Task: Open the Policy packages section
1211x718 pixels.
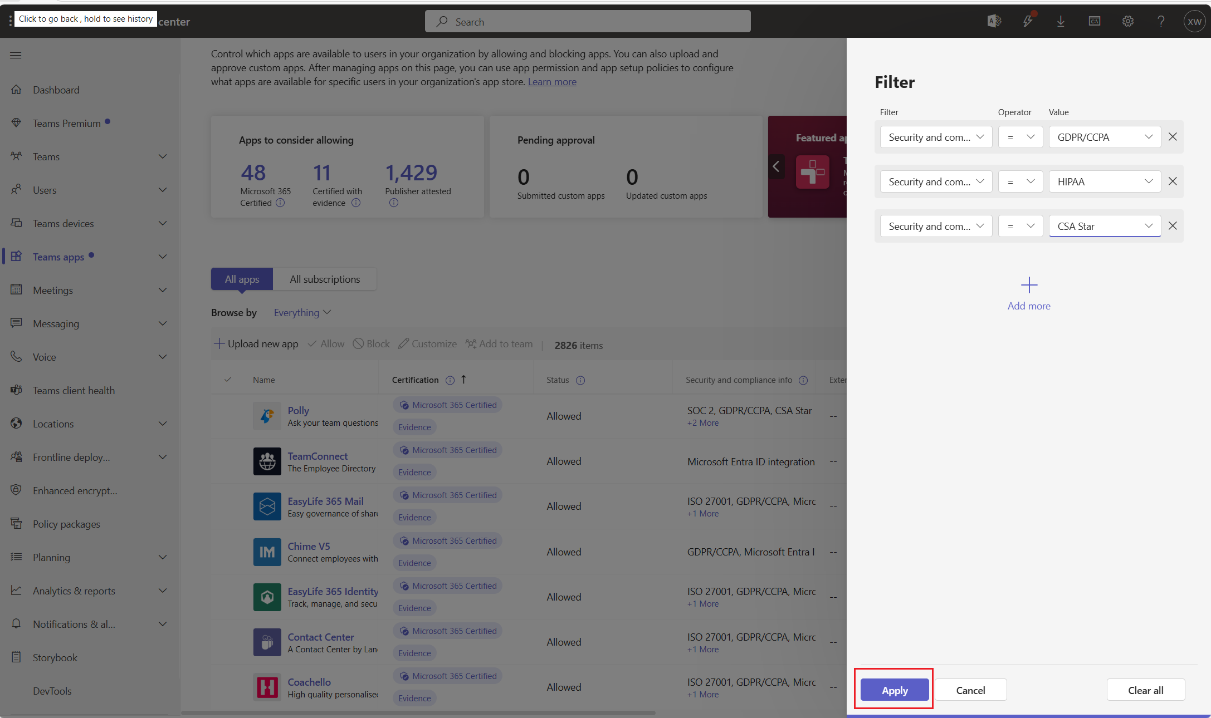Action: pyautogui.click(x=66, y=524)
